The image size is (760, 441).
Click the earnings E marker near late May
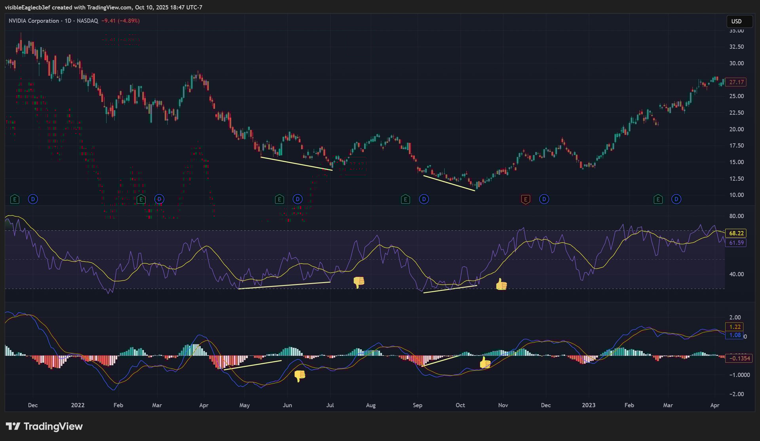click(x=279, y=199)
